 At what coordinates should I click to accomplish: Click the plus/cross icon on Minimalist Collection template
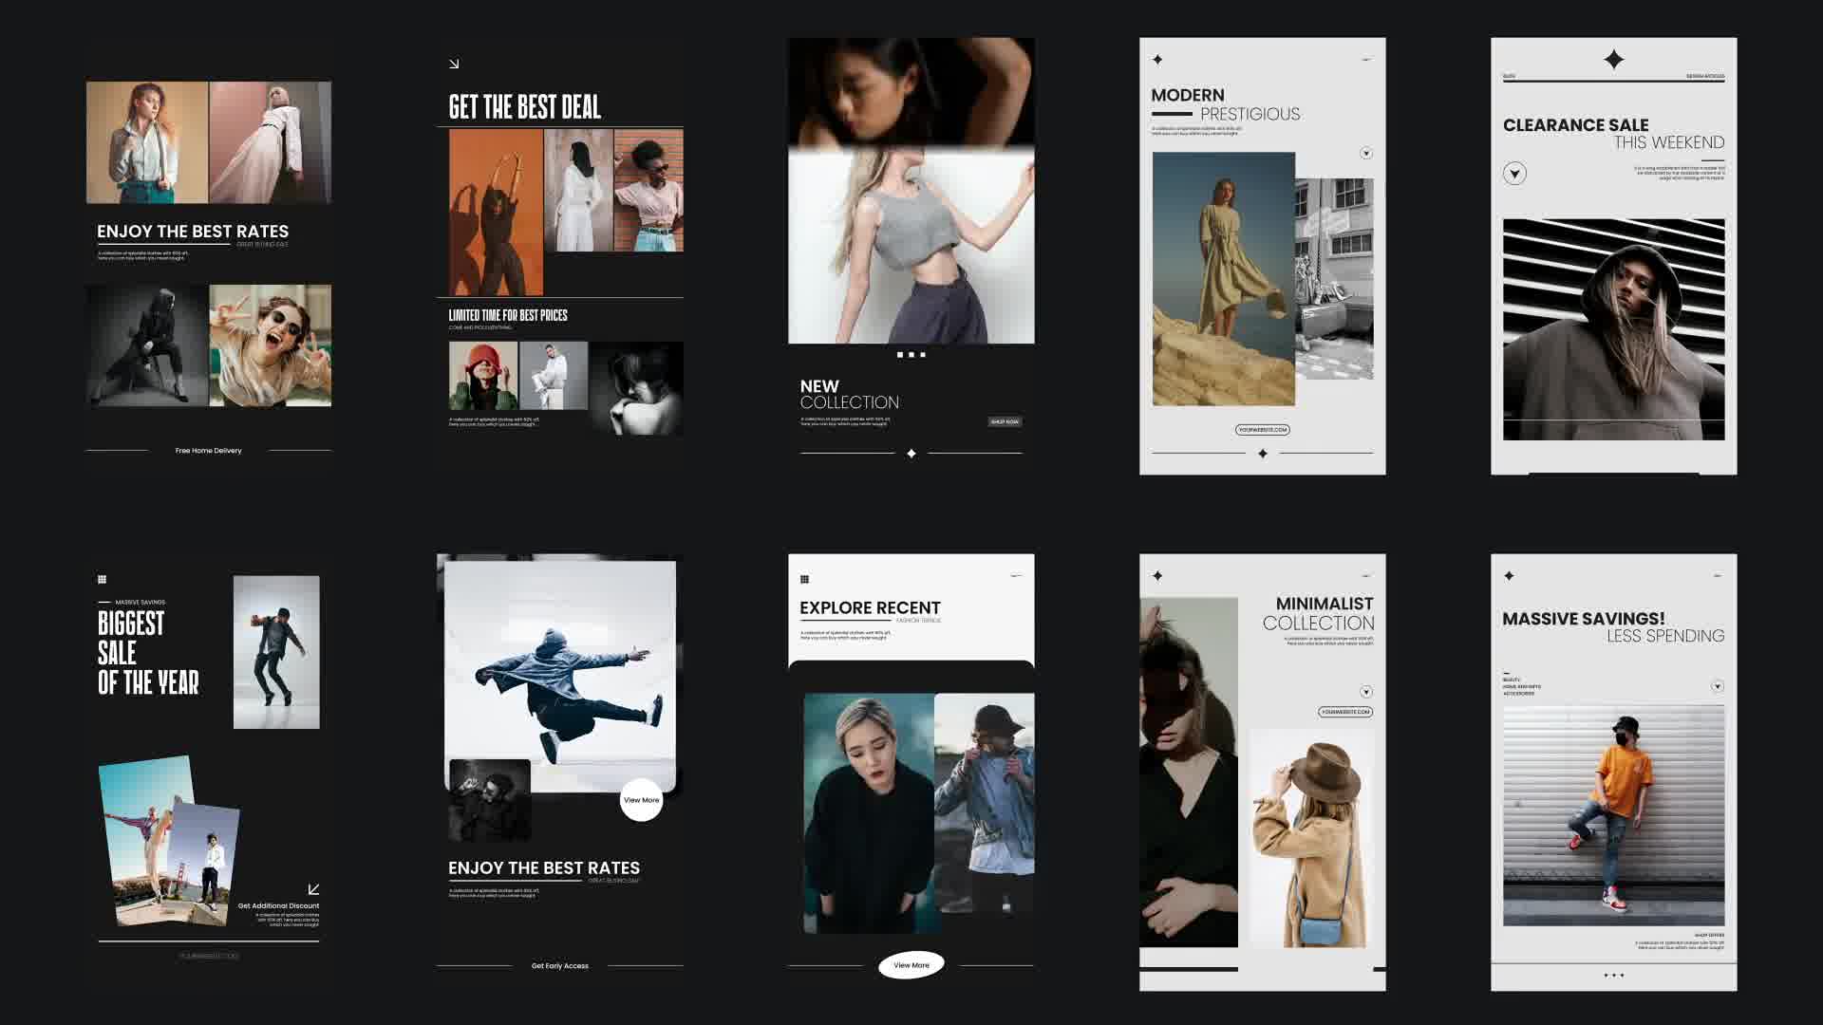[1156, 576]
